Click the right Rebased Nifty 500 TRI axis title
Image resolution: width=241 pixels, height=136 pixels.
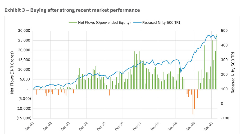coord(233,72)
